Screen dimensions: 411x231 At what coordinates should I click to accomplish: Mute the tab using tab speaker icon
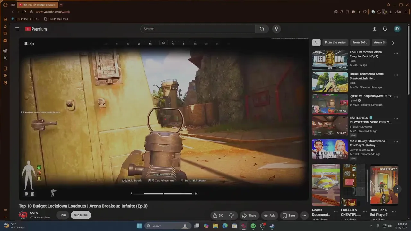click(25, 5)
